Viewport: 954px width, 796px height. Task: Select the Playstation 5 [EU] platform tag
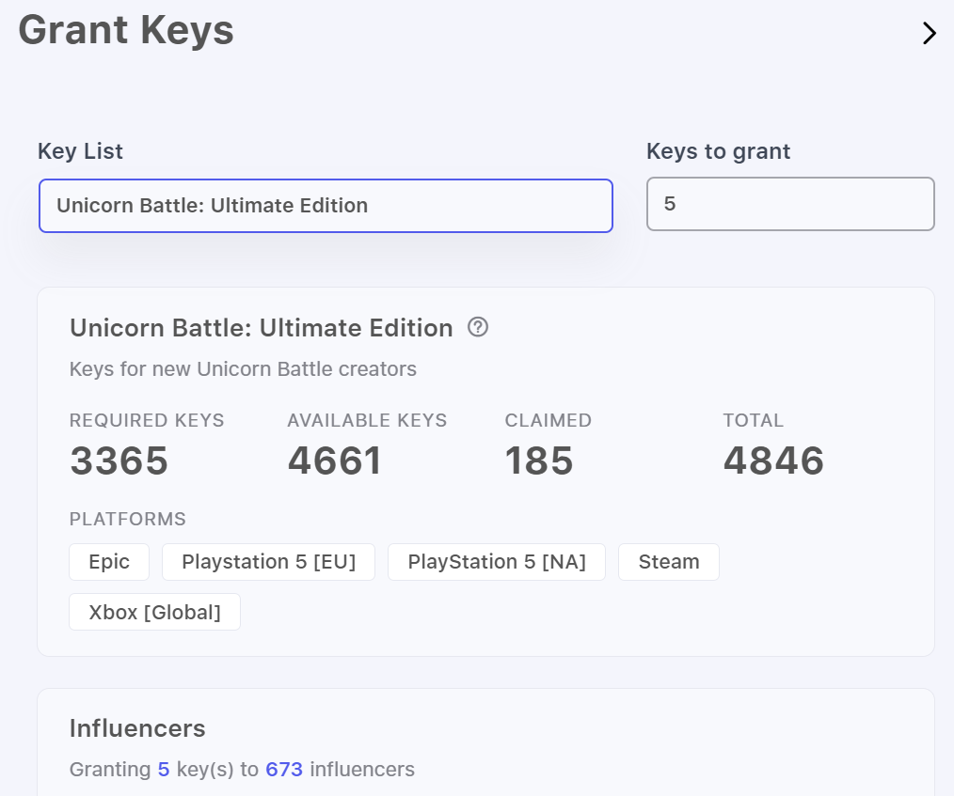point(268,561)
